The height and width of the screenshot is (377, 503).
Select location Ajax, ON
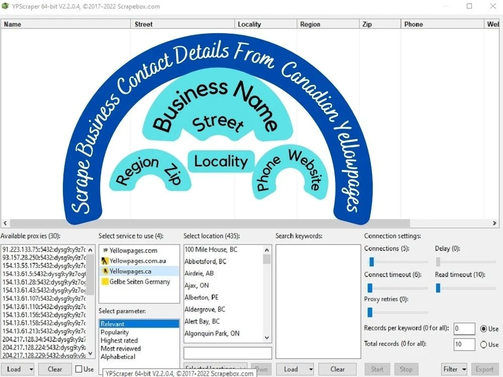click(224, 286)
